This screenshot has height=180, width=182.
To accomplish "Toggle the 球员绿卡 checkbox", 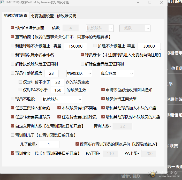I will [82, 55].
